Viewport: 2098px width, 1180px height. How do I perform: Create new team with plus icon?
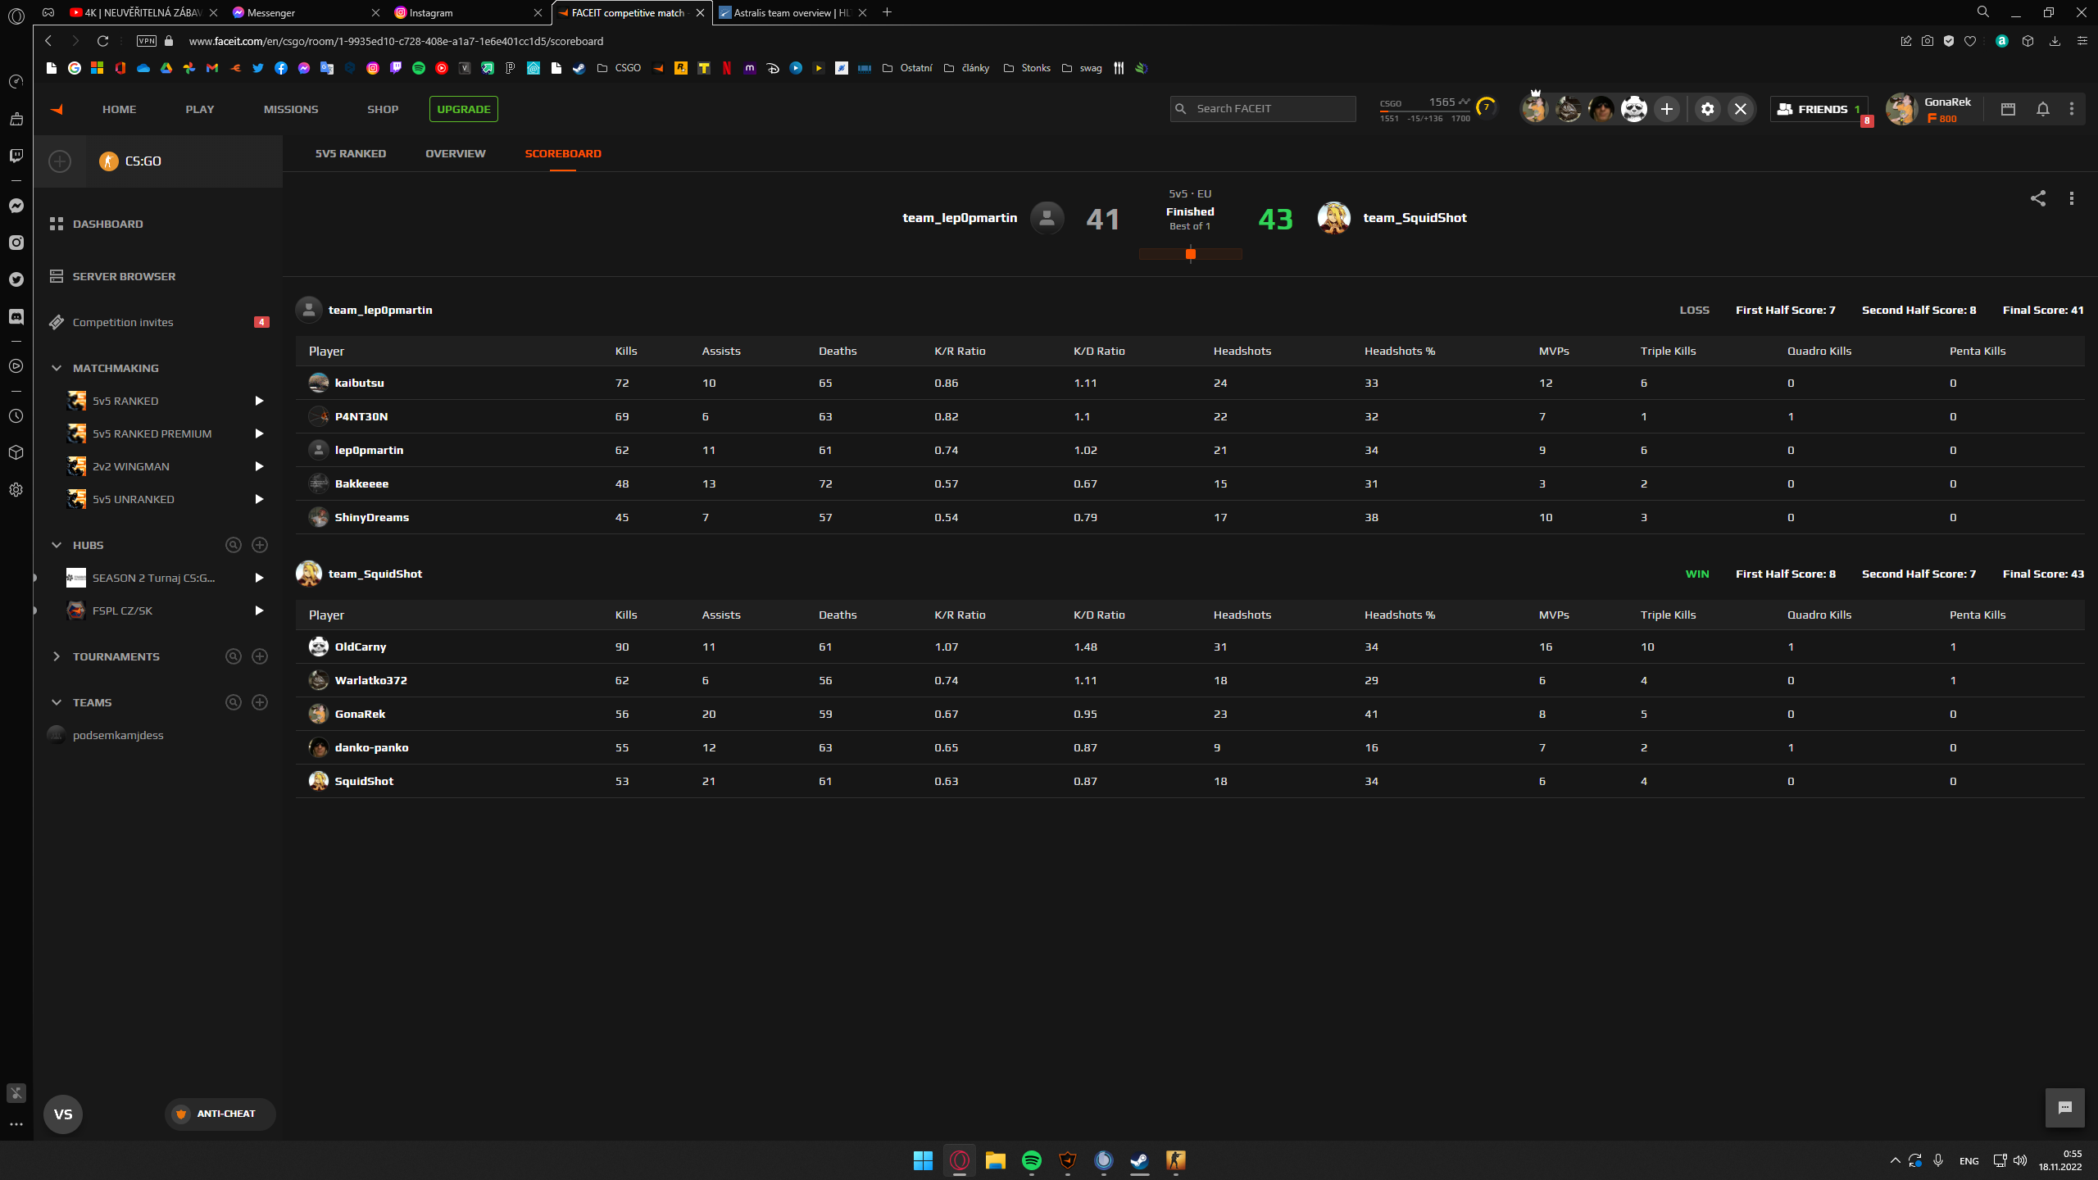pyautogui.click(x=260, y=702)
